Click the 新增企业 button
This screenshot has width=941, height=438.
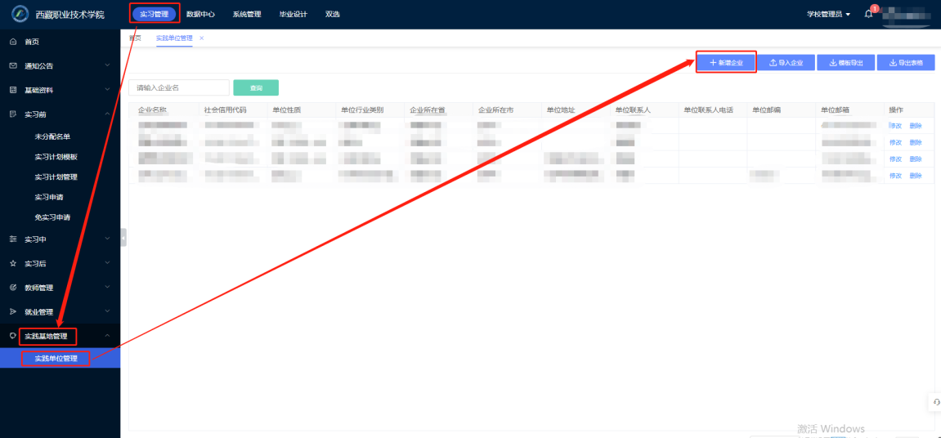click(726, 63)
